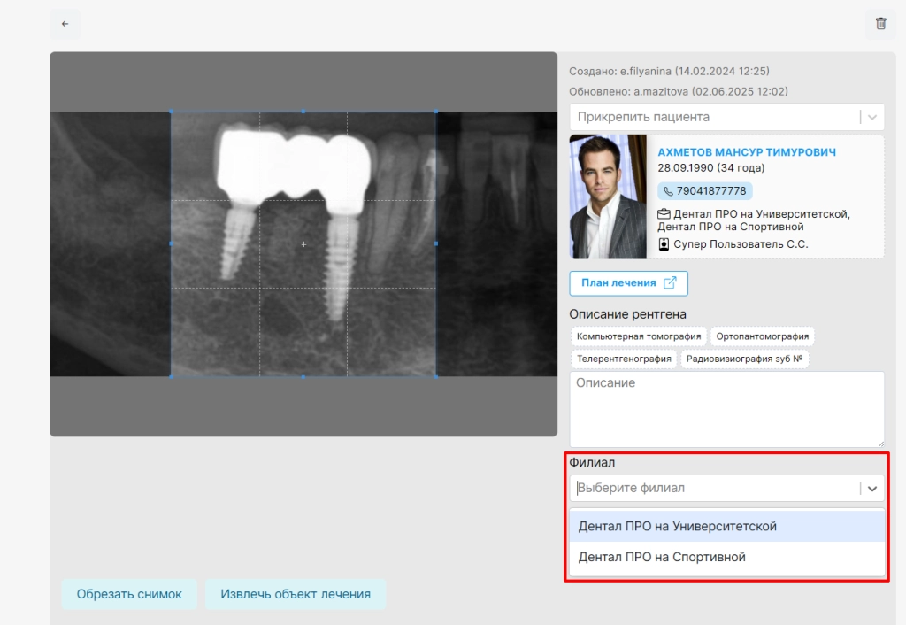
Task: Click the crop center crosshair marker
Action: pyautogui.click(x=304, y=244)
